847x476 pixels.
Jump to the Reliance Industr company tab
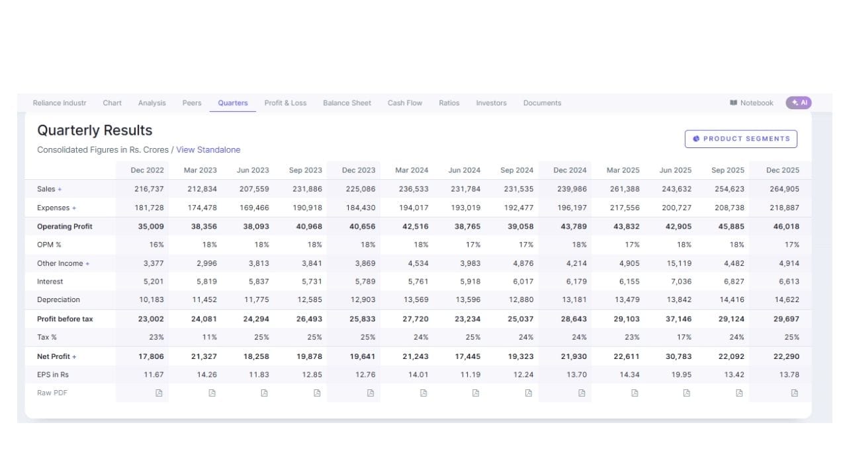tap(60, 103)
